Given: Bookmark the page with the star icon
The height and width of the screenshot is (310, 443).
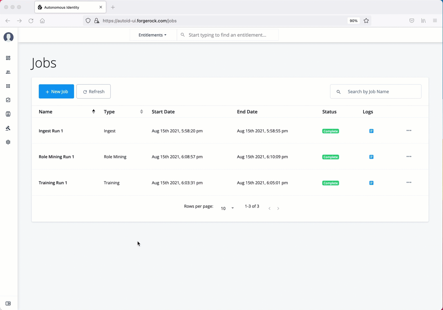Looking at the screenshot, I should [x=366, y=21].
